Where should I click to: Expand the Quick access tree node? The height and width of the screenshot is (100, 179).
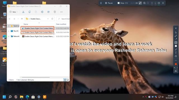click(9, 26)
